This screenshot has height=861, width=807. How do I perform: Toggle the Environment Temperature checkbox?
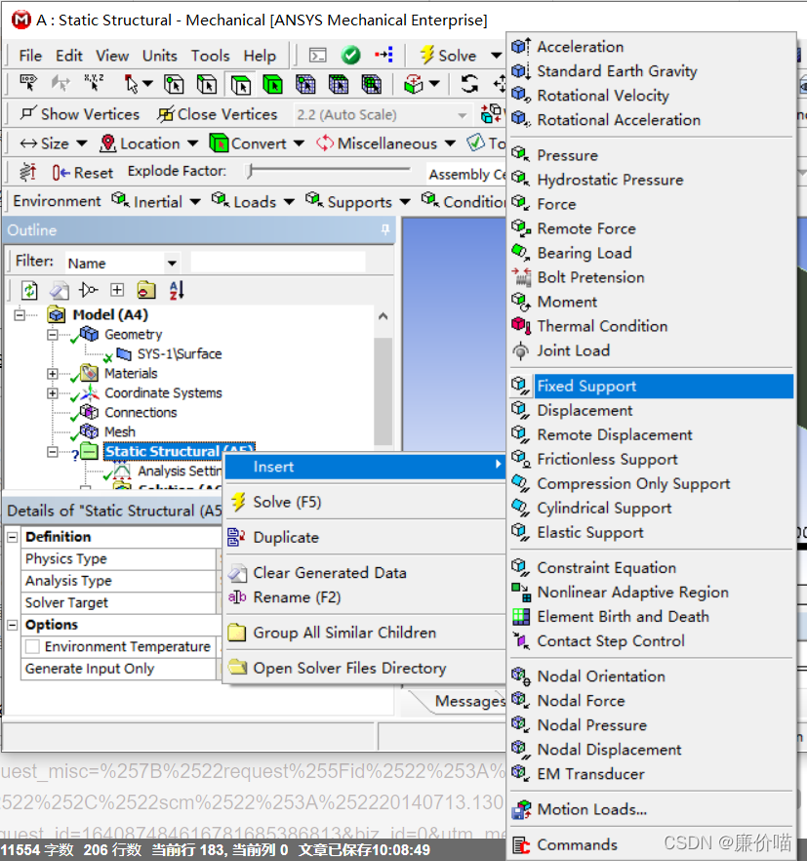click(x=32, y=646)
